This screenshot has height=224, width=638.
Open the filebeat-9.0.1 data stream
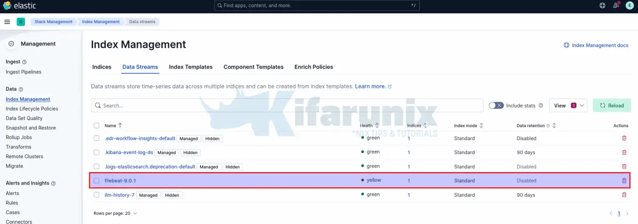120,181
